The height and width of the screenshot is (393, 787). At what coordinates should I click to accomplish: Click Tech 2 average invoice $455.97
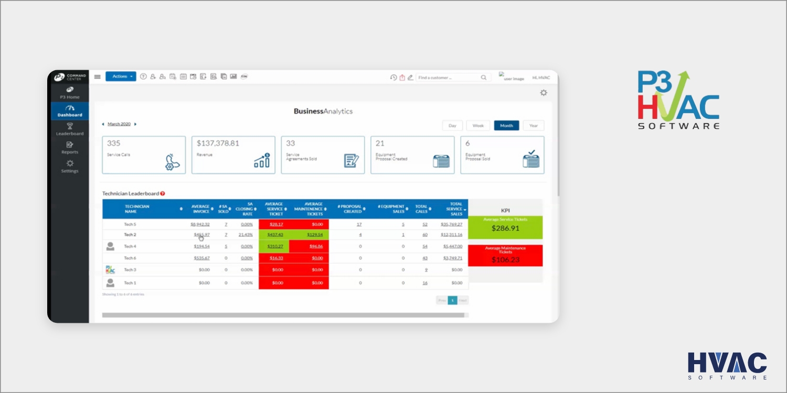pyautogui.click(x=201, y=235)
